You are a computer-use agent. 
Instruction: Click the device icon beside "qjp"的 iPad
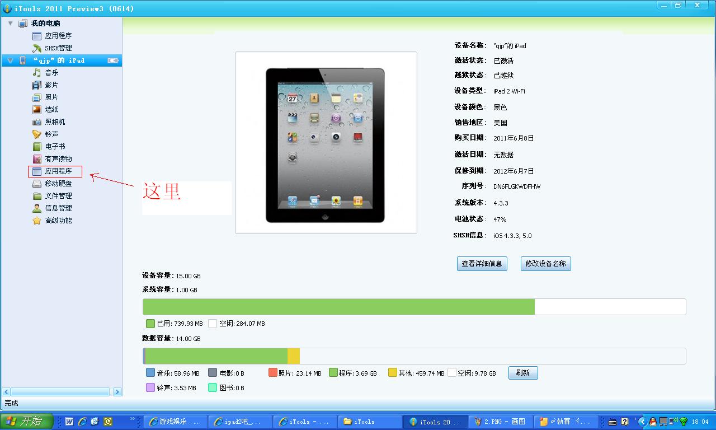point(23,60)
